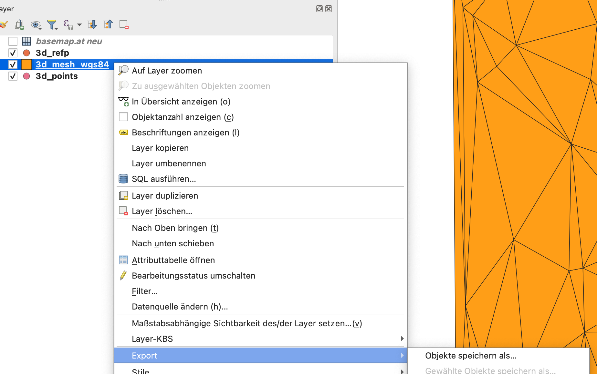Click the highlighted Export menu entry

pyautogui.click(x=261, y=355)
